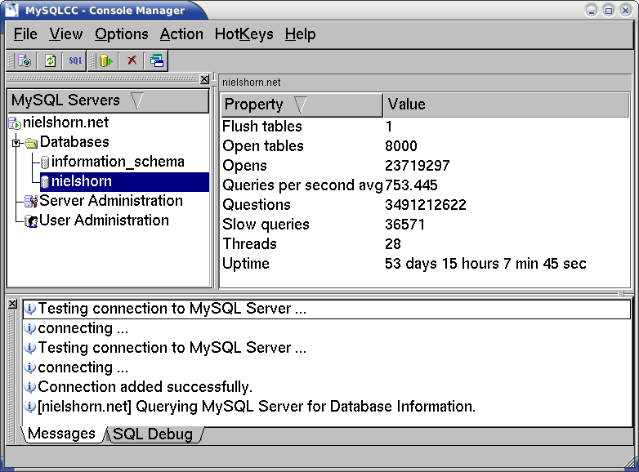
Task: Select User Administration in the tree
Action: [104, 220]
